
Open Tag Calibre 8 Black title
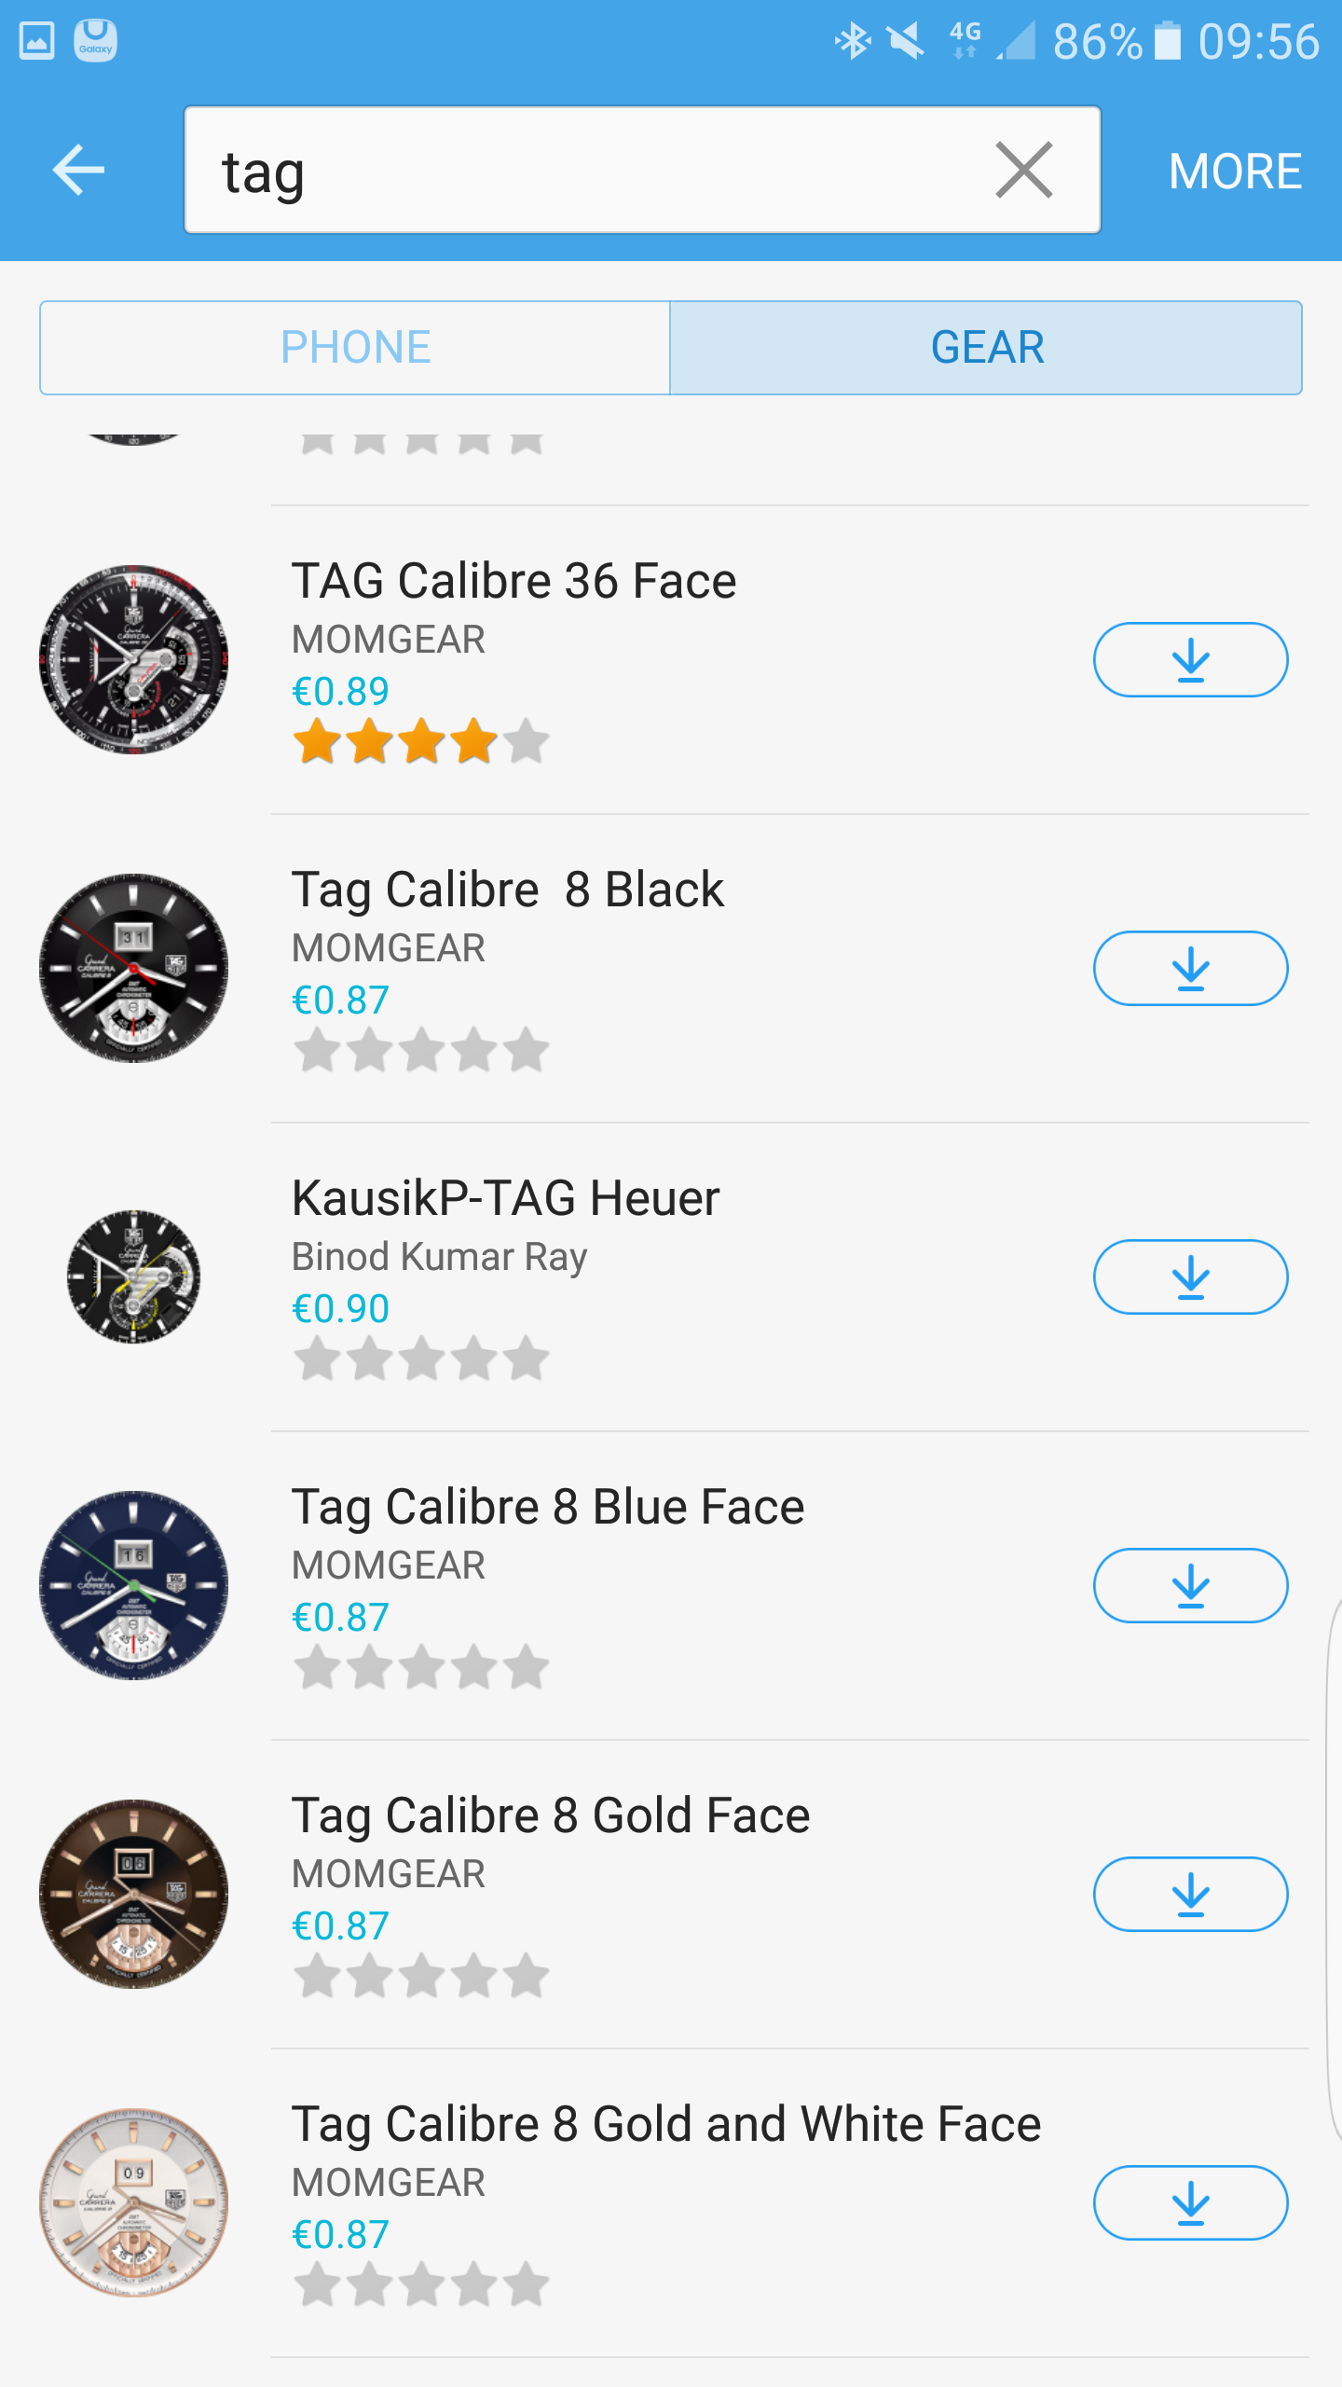point(508,890)
